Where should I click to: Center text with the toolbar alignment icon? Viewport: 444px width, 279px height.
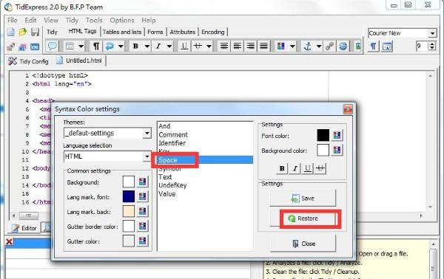pyautogui.click(x=238, y=46)
